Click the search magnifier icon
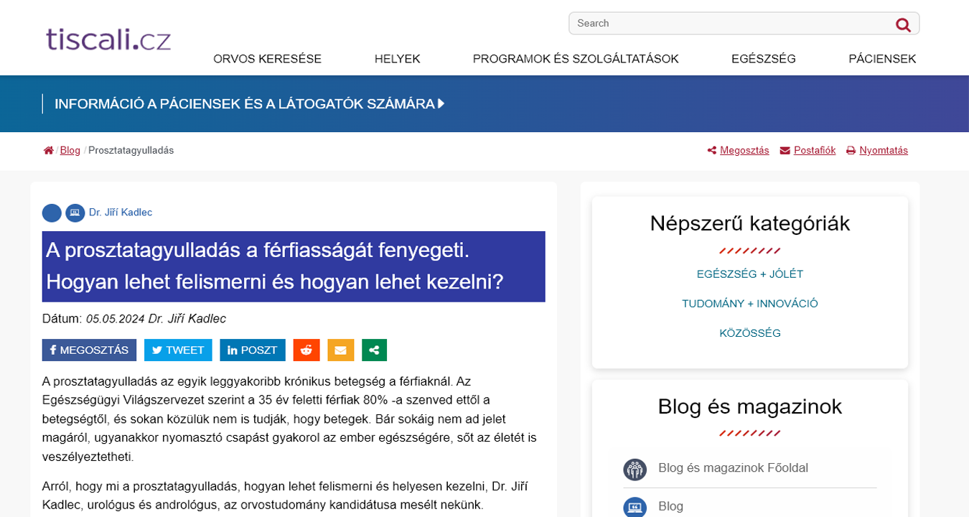 coord(903,24)
